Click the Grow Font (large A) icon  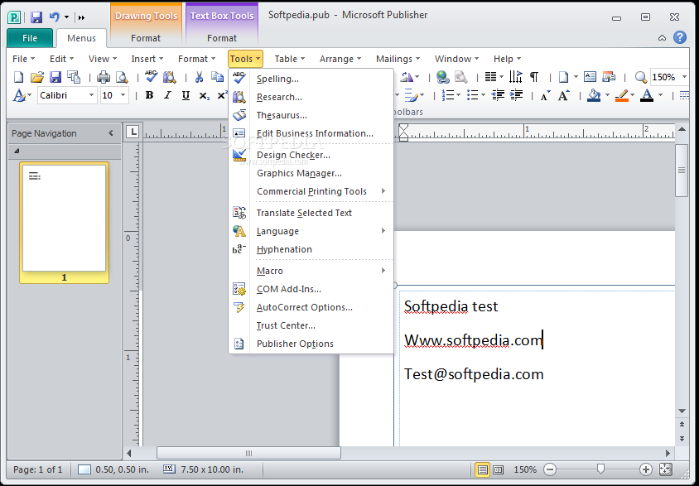563,95
